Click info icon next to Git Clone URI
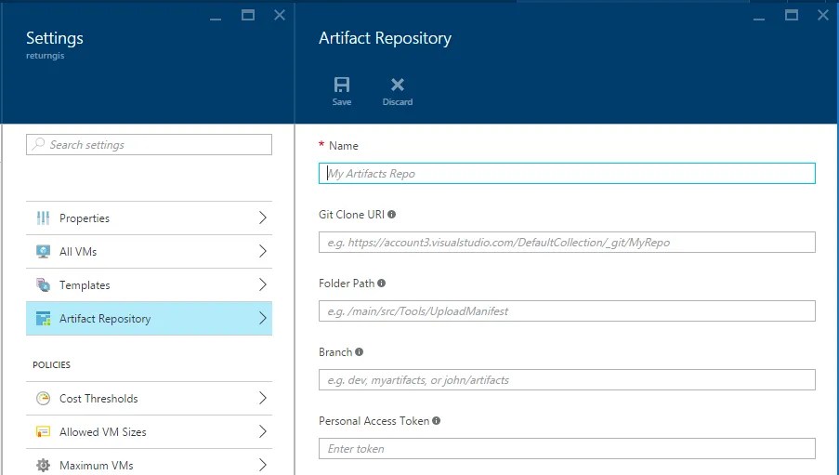 392,214
